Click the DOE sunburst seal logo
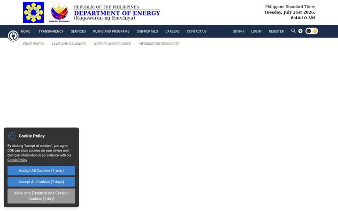Screen dimensions: 338x211 [33, 12]
